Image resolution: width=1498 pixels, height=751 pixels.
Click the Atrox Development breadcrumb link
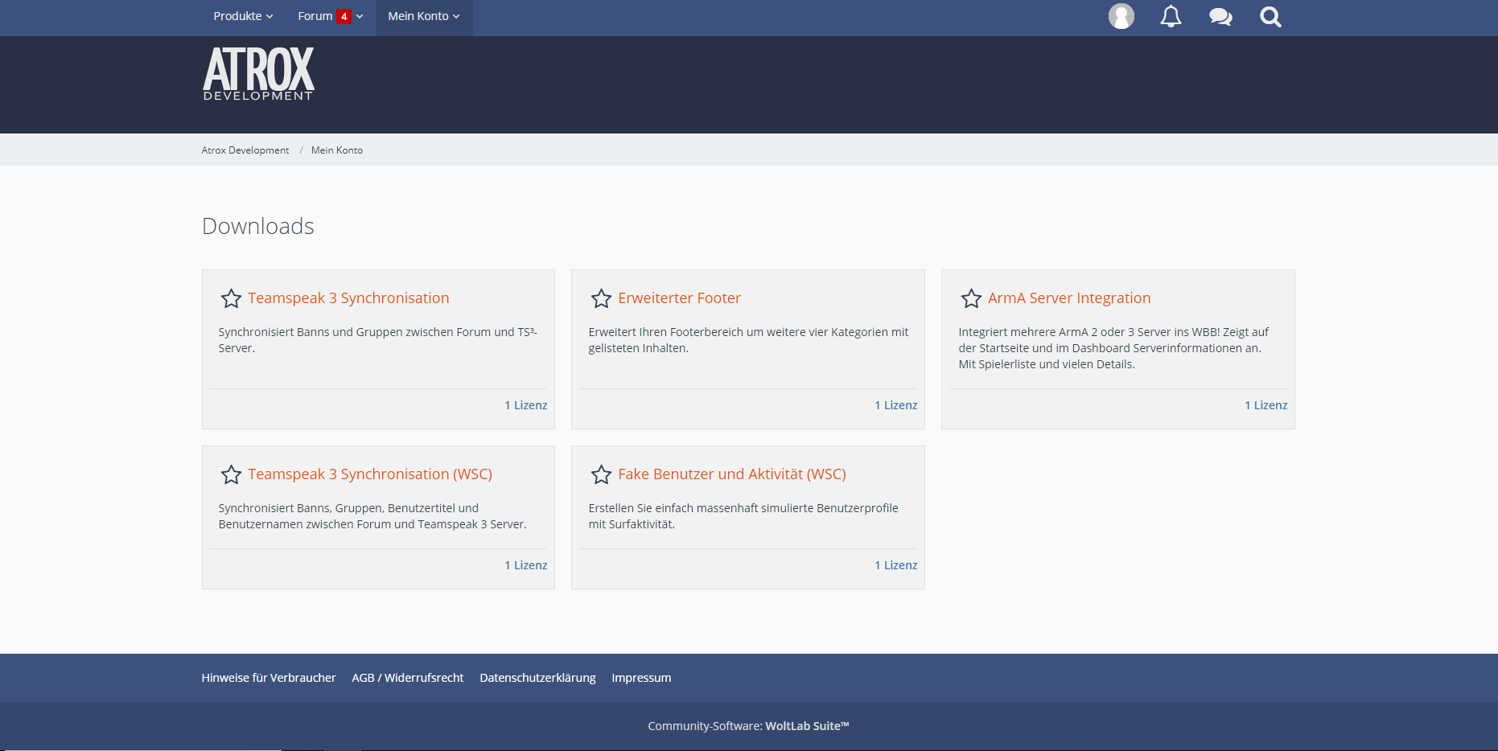pyautogui.click(x=245, y=150)
